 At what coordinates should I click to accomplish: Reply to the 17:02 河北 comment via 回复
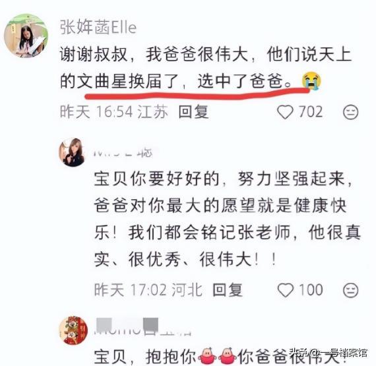point(228,290)
